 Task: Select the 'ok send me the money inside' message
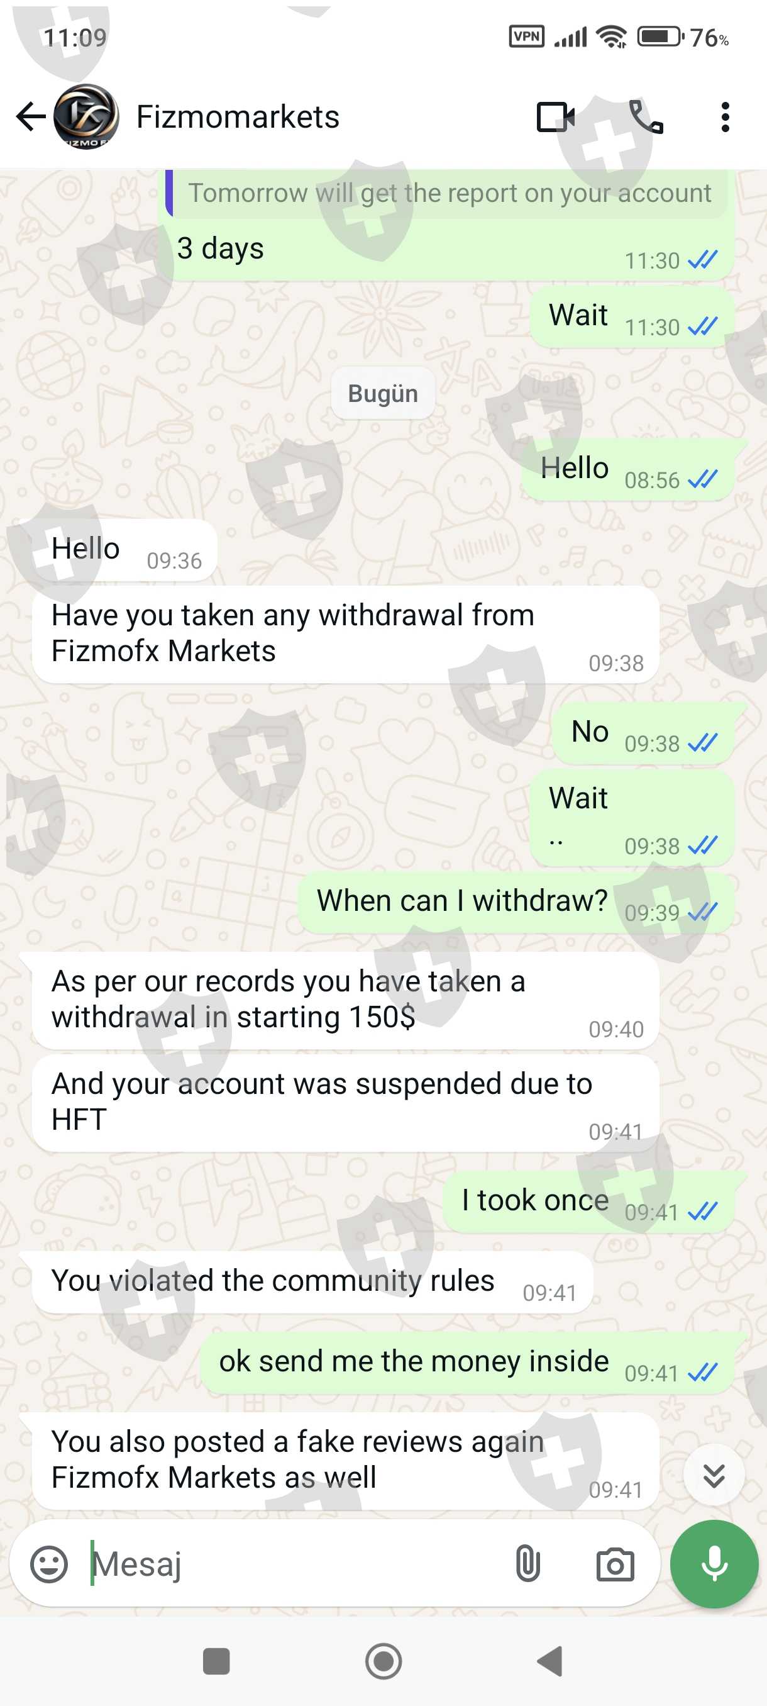(x=466, y=1363)
